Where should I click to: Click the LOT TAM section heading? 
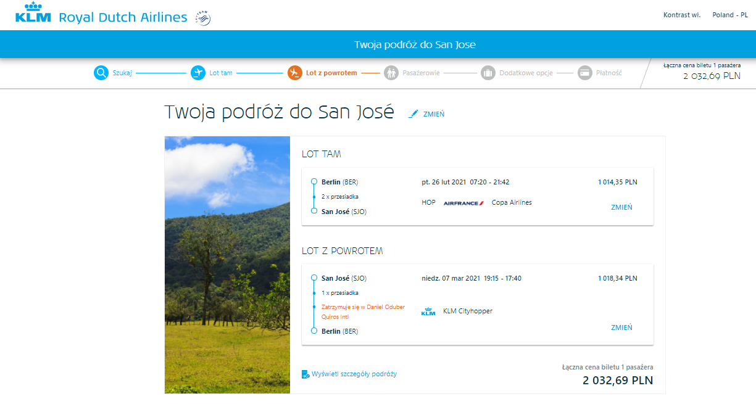[x=322, y=154]
